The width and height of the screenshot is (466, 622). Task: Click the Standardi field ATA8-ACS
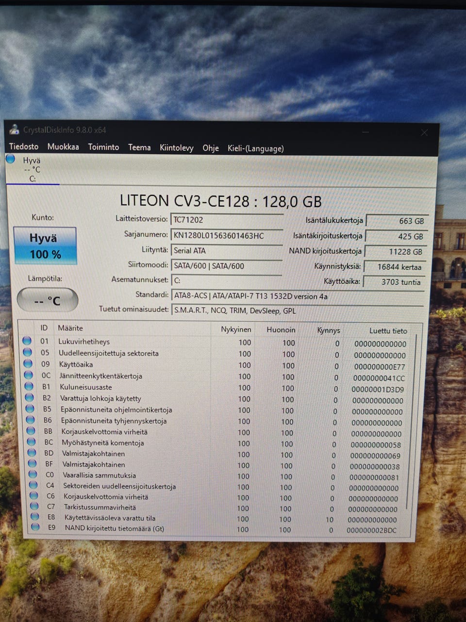point(298,296)
